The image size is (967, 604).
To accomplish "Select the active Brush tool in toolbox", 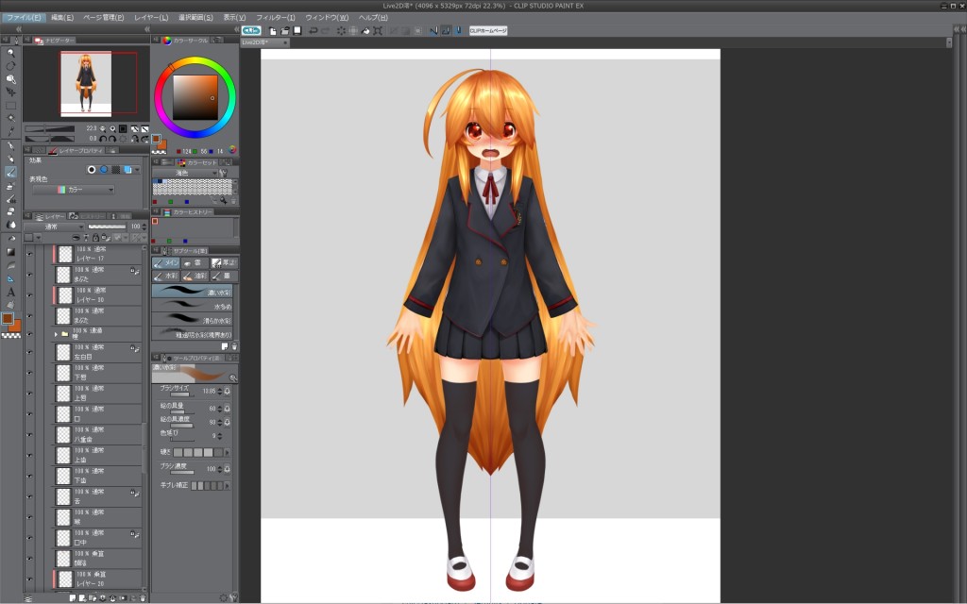I will pyautogui.click(x=10, y=173).
